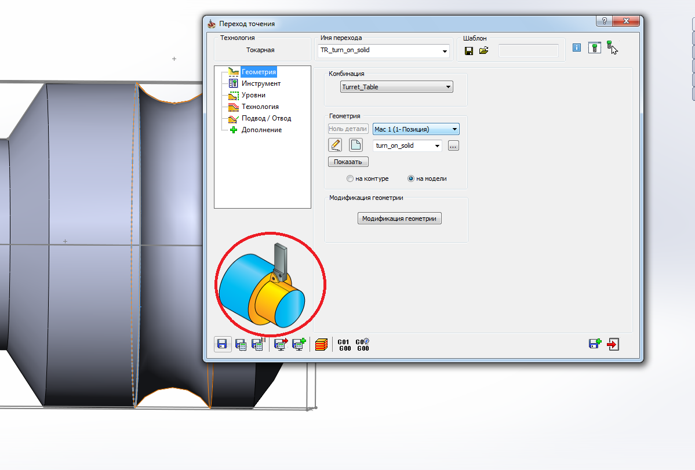Click the Модификация геометрии button

(x=399, y=218)
